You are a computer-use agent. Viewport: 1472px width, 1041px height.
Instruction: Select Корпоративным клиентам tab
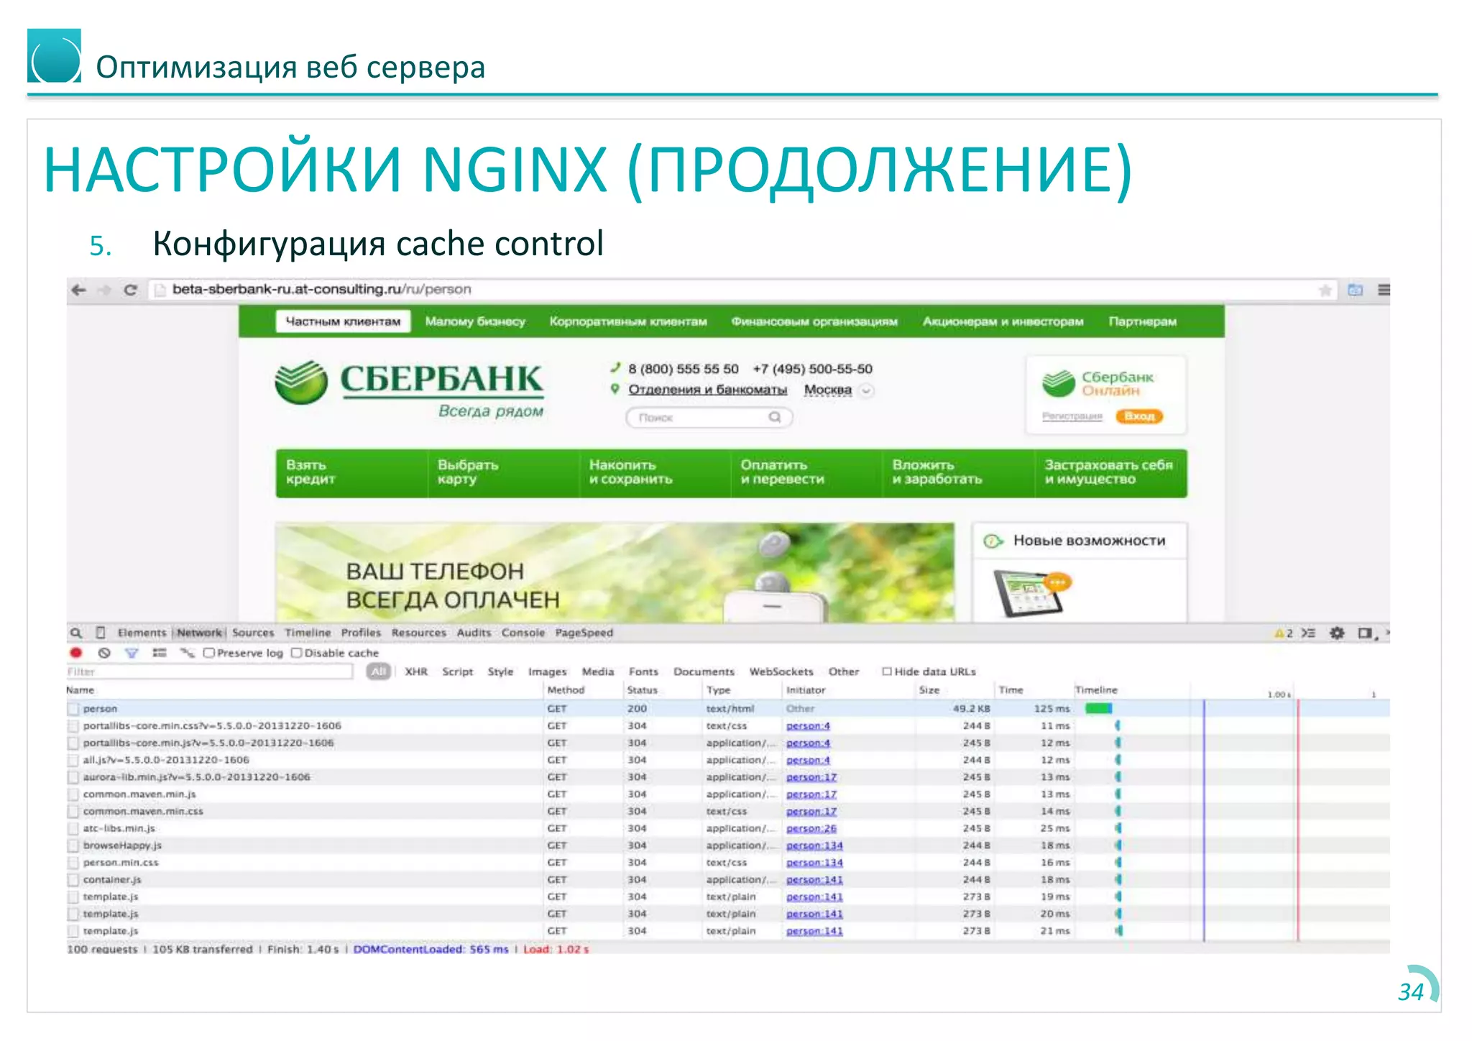[628, 321]
